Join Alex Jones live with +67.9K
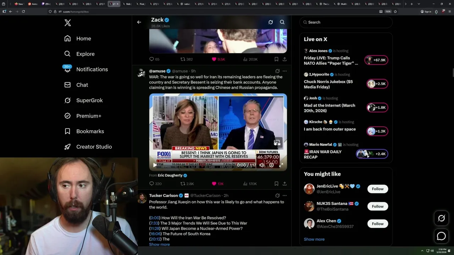Viewport: 454px width, 255px height. pyautogui.click(x=376, y=60)
